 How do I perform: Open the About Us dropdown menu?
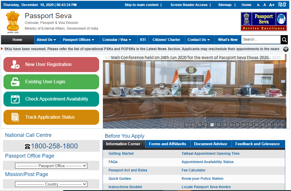[x=47, y=39]
